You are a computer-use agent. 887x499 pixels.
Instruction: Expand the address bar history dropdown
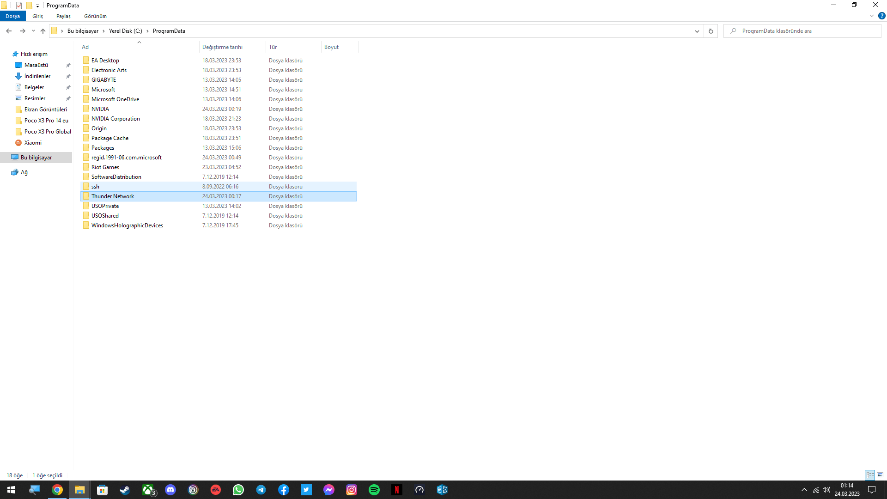click(x=697, y=31)
